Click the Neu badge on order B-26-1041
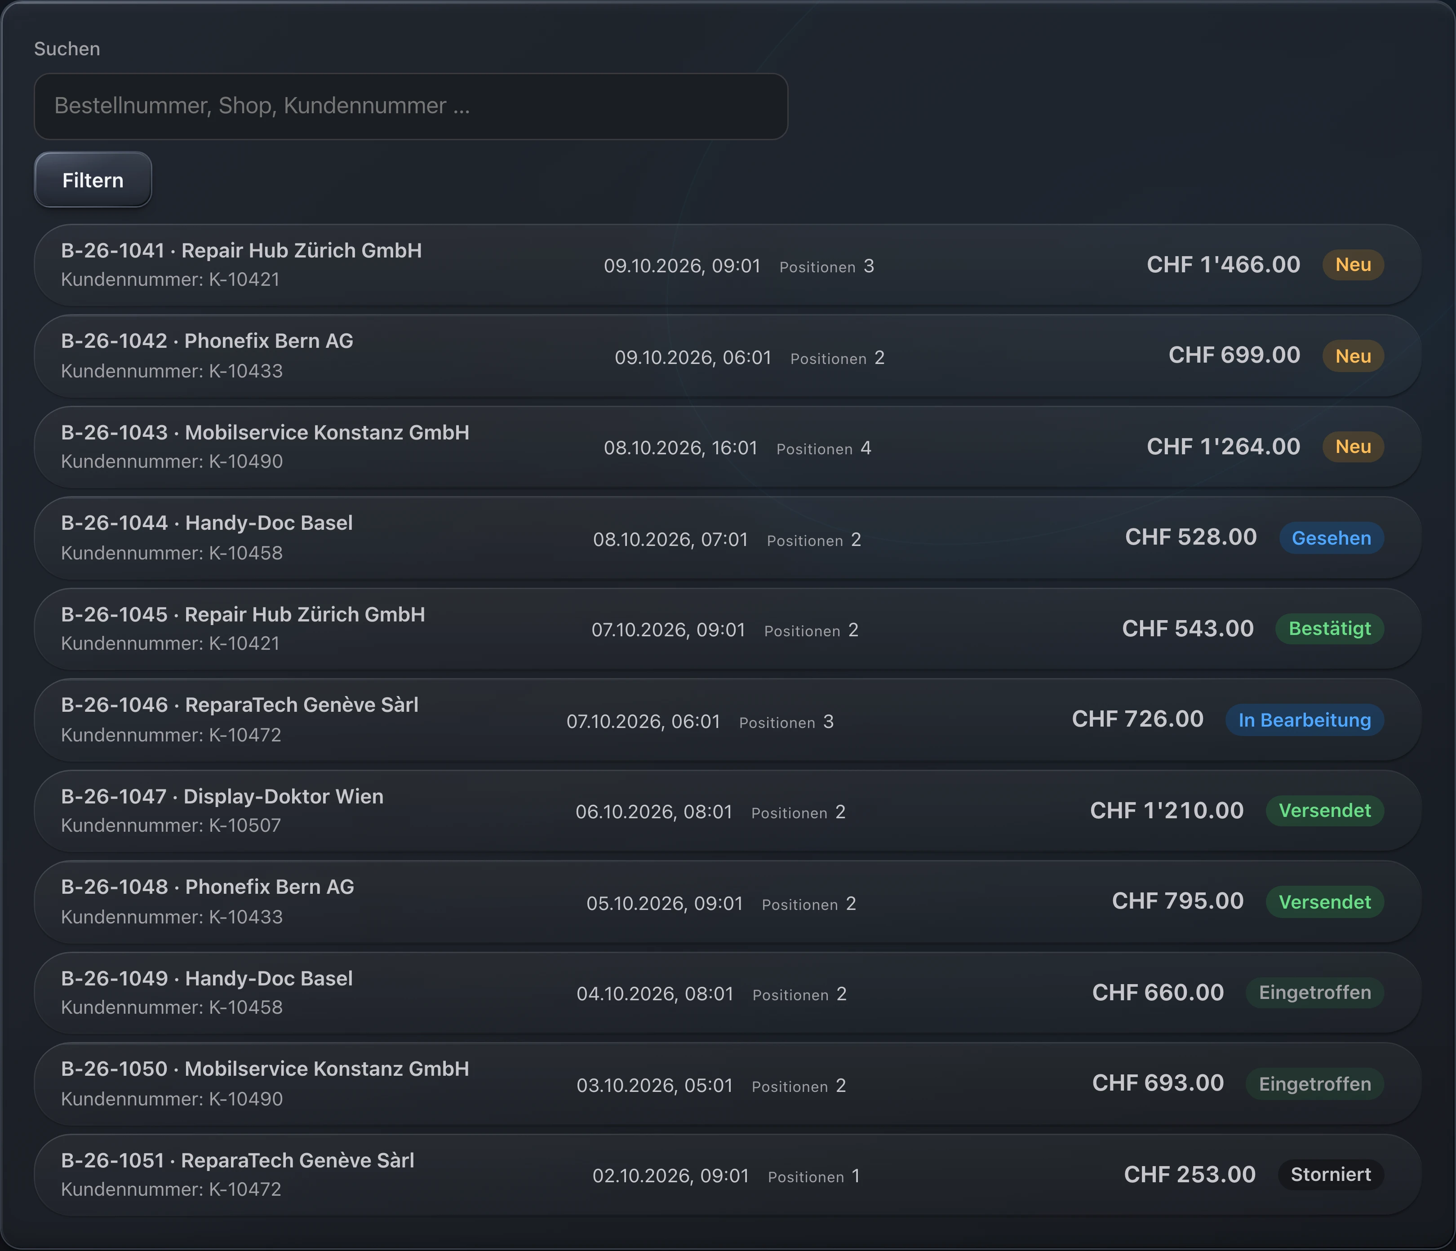The height and width of the screenshot is (1251, 1456). 1353,265
